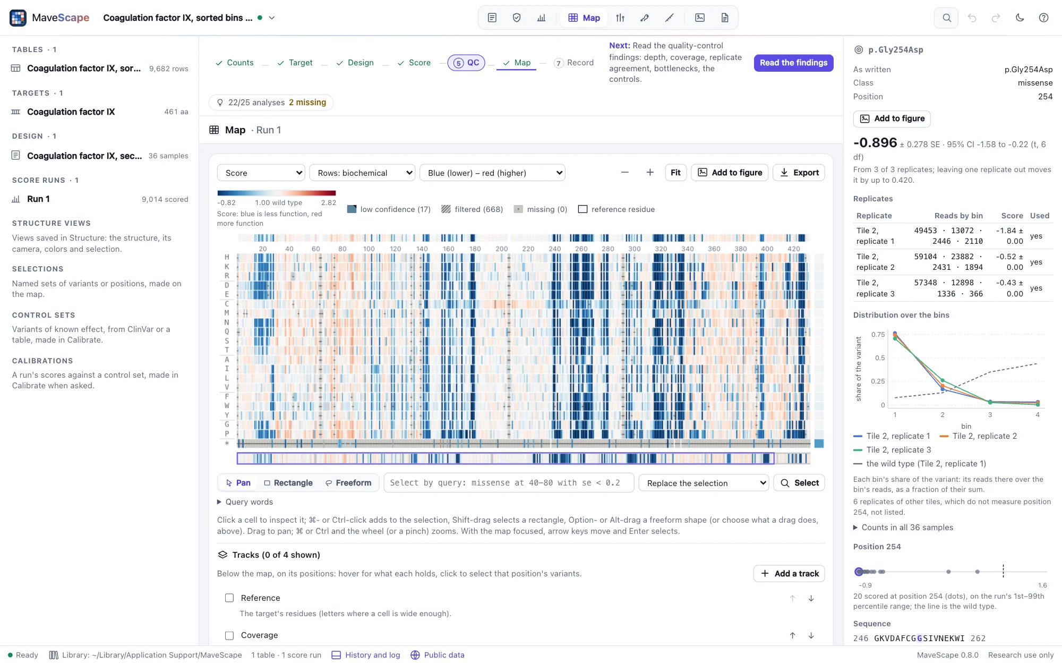
Task: Select the Freeform selection mode
Action: (x=348, y=483)
